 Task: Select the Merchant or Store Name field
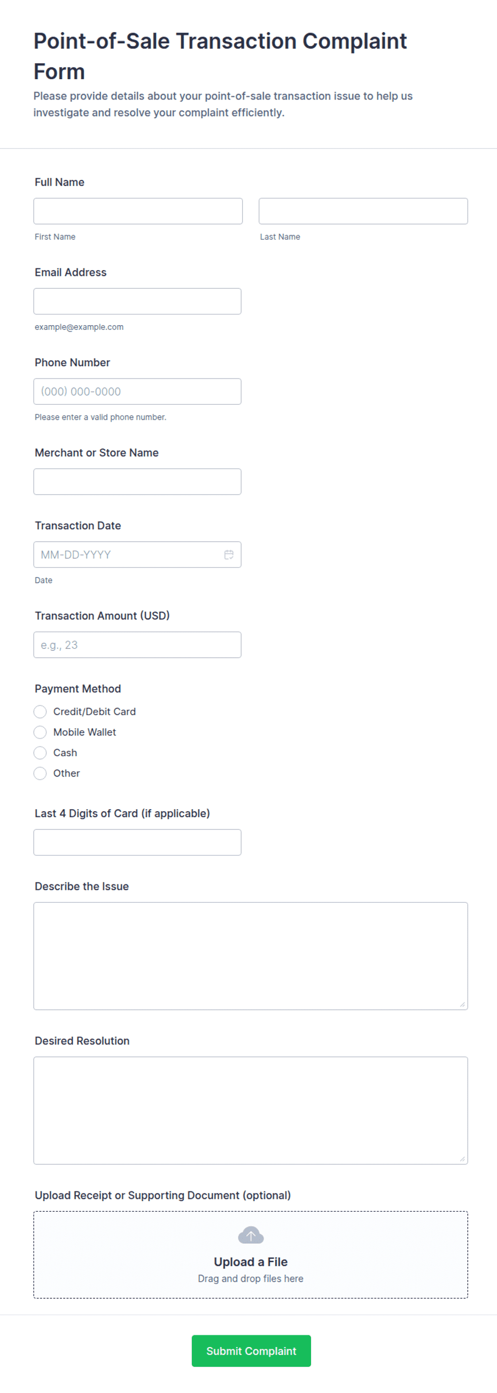coord(137,481)
